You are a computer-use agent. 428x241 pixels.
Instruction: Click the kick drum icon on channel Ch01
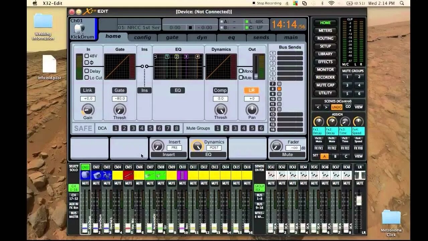point(85,175)
